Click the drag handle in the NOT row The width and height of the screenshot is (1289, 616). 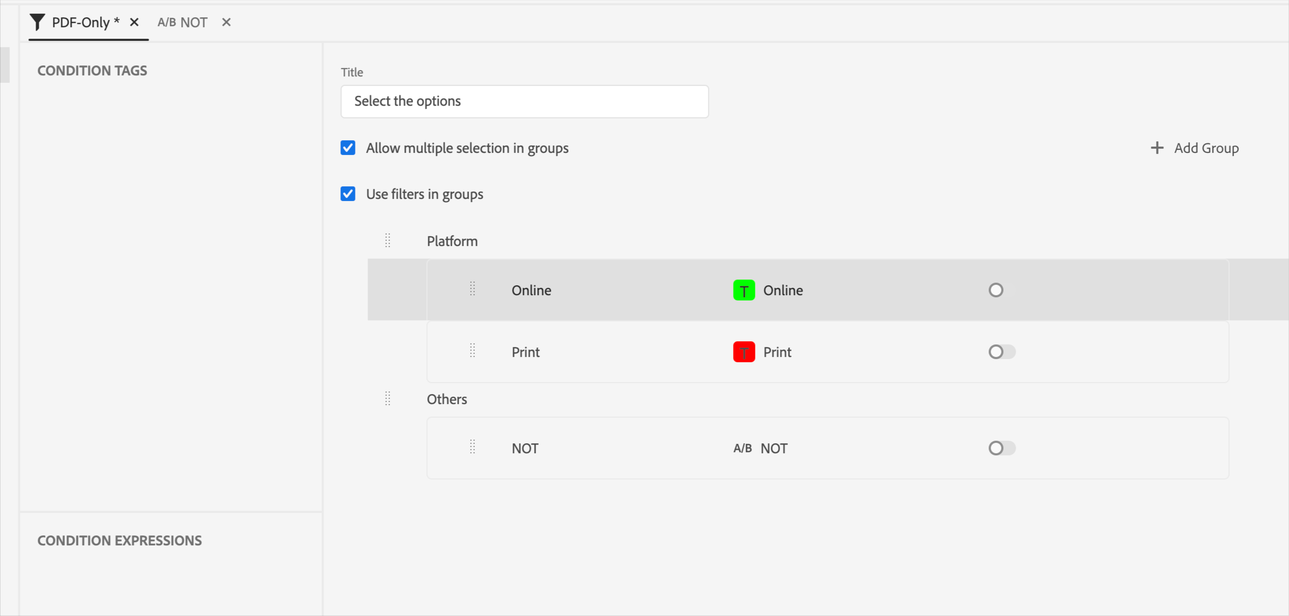coord(472,447)
